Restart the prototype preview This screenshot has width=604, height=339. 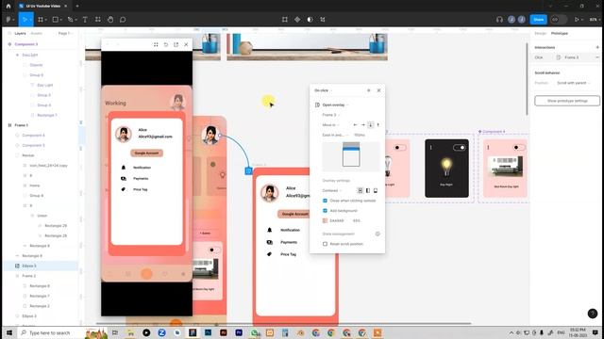pos(166,44)
